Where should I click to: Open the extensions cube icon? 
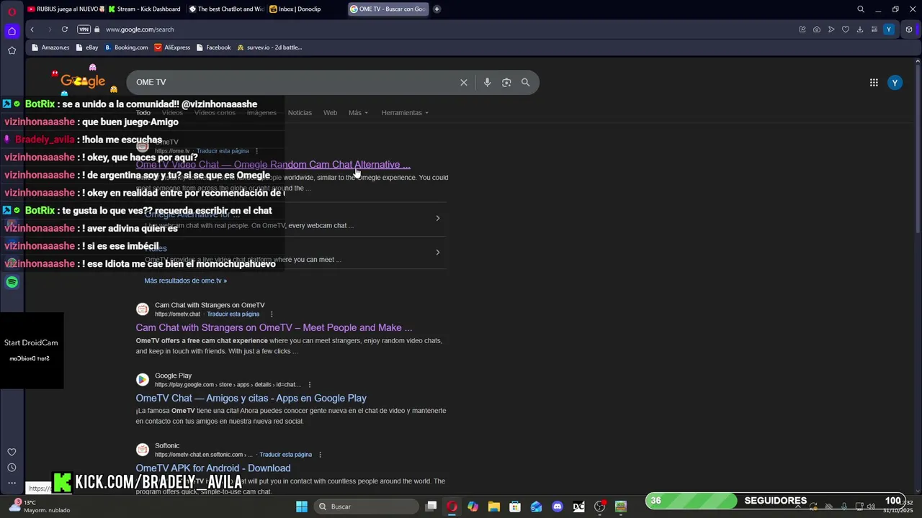pyautogui.click(x=909, y=29)
